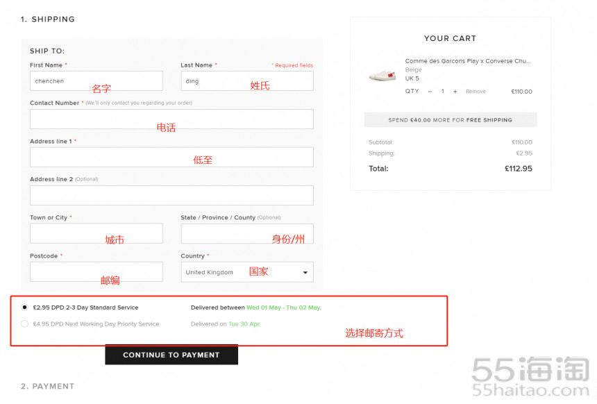Remove the item from the cart
Viewport: 597px width, 404px height.
[x=476, y=92]
